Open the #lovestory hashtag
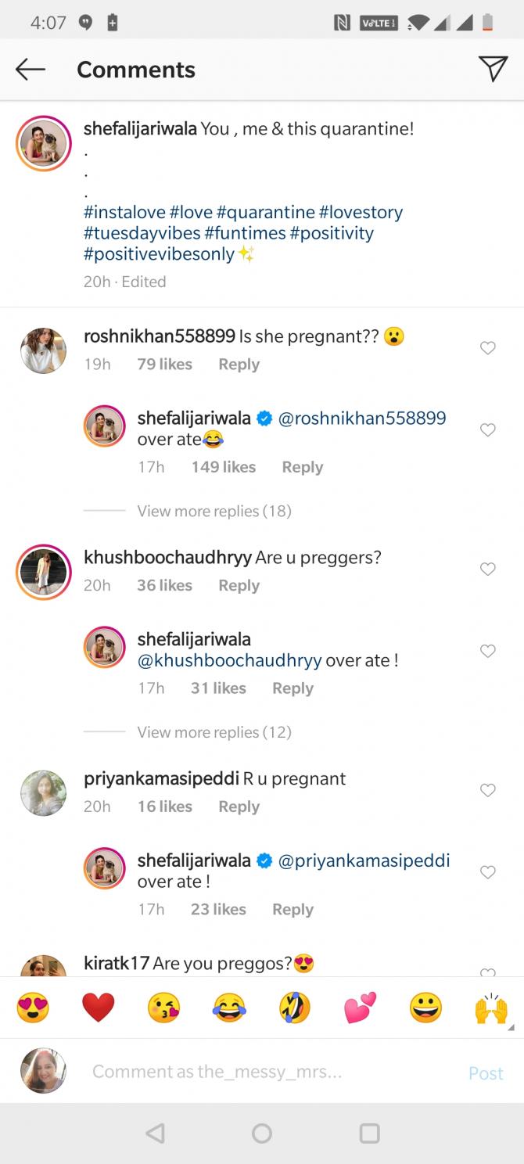Viewport: 524px width, 1164px height. [x=361, y=212]
